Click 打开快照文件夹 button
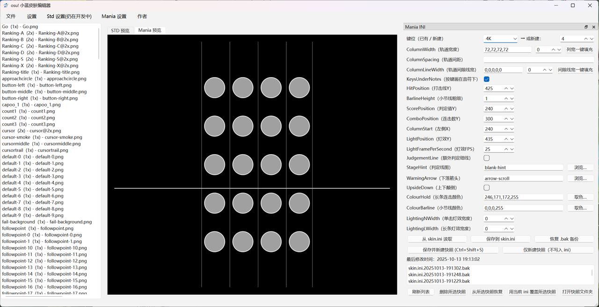This screenshot has width=599, height=307. click(577, 292)
